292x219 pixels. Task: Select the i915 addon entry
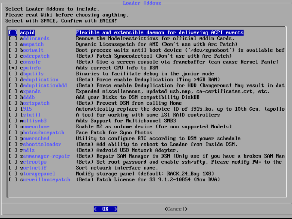26,109
